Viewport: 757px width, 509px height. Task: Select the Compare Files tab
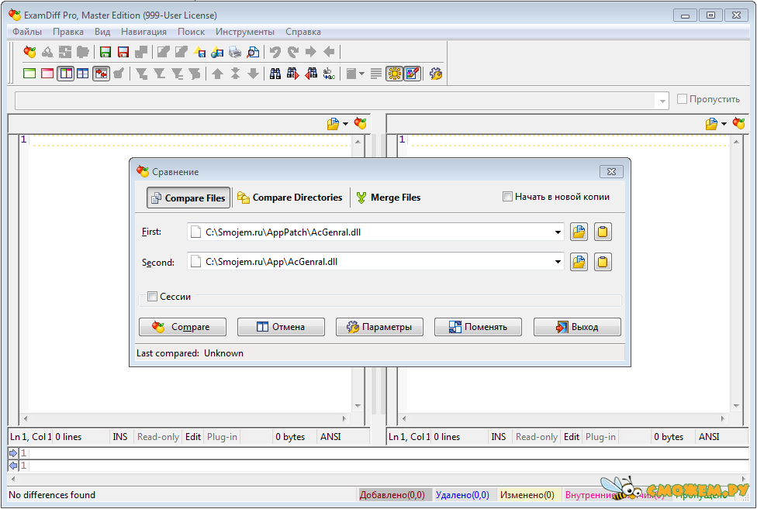pyautogui.click(x=188, y=198)
